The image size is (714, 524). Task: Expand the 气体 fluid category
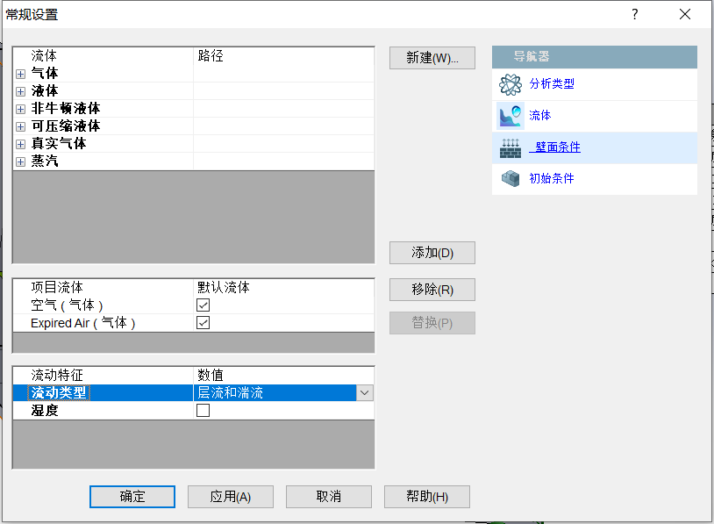click(x=18, y=73)
